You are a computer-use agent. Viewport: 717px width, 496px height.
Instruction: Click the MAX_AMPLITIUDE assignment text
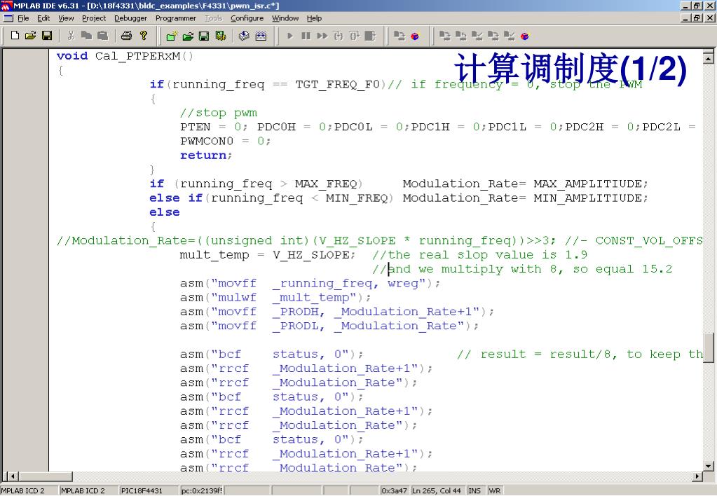(x=526, y=184)
